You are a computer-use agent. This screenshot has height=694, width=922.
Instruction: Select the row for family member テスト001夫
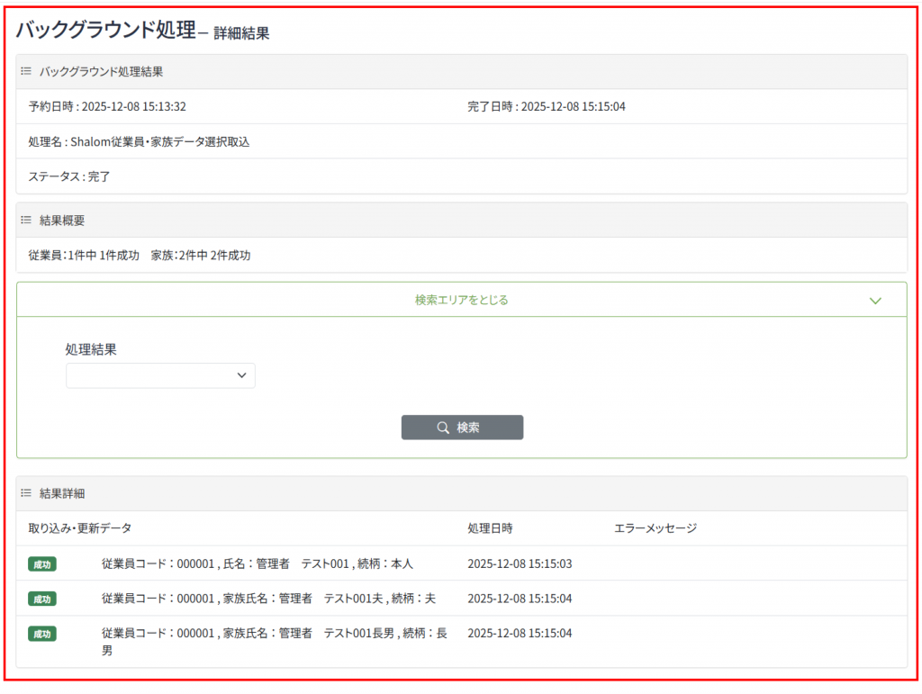(268, 599)
